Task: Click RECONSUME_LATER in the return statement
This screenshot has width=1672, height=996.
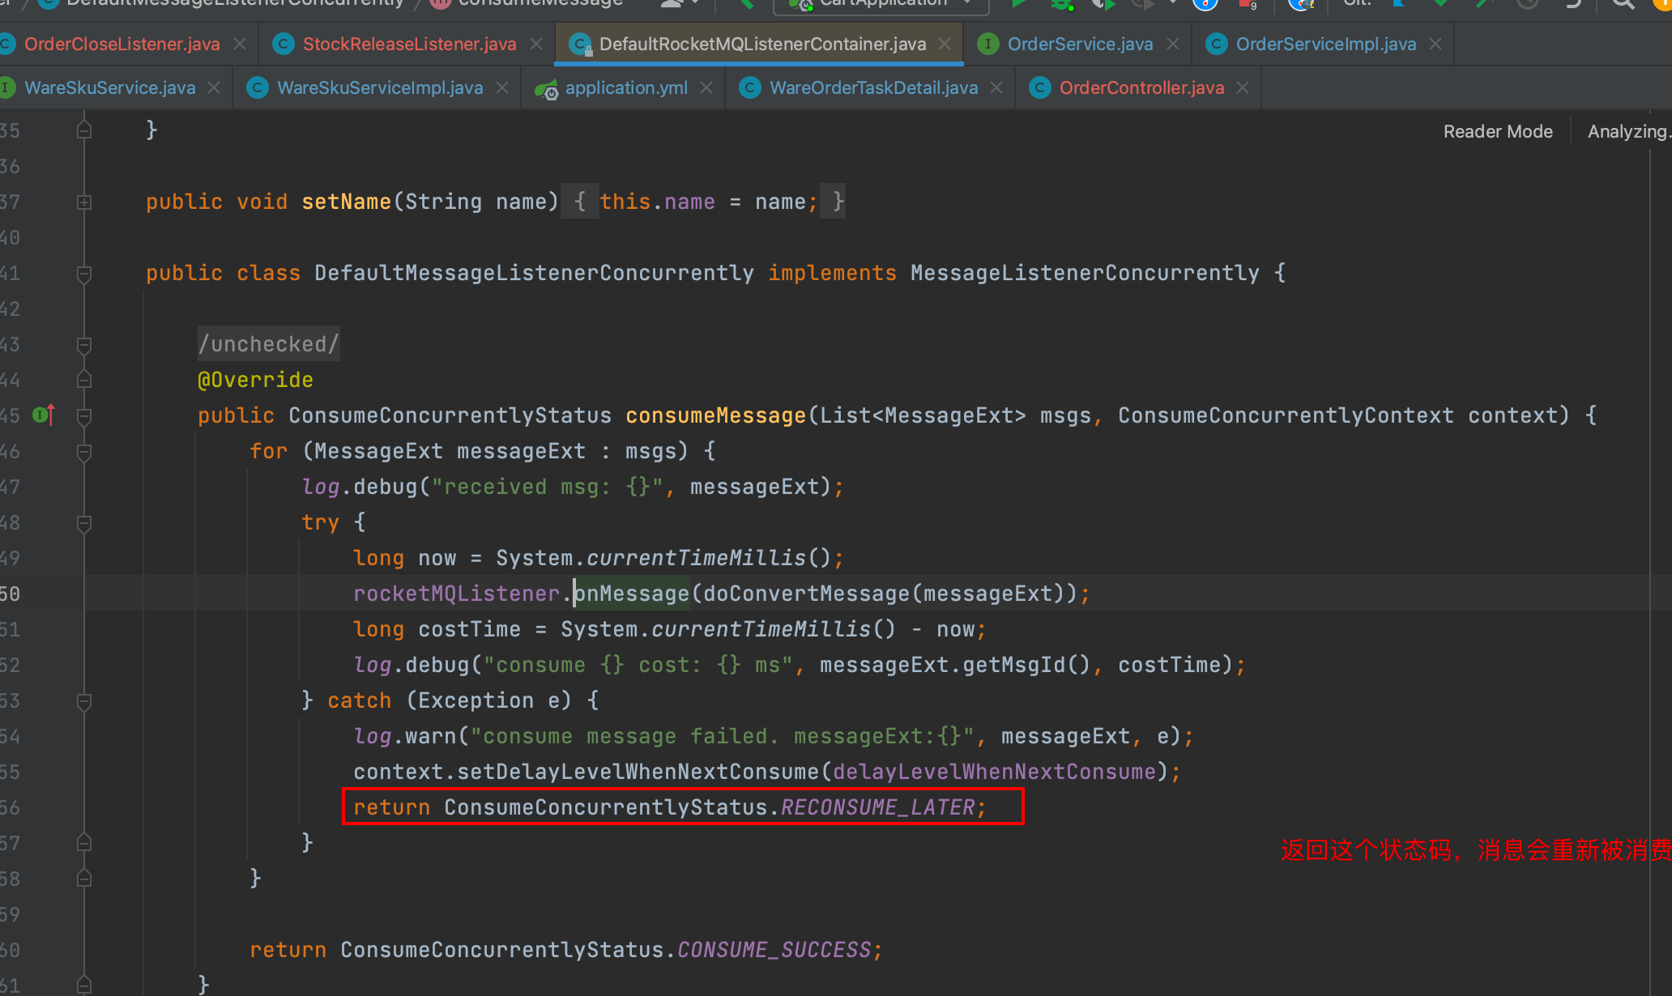Action: click(878, 807)
